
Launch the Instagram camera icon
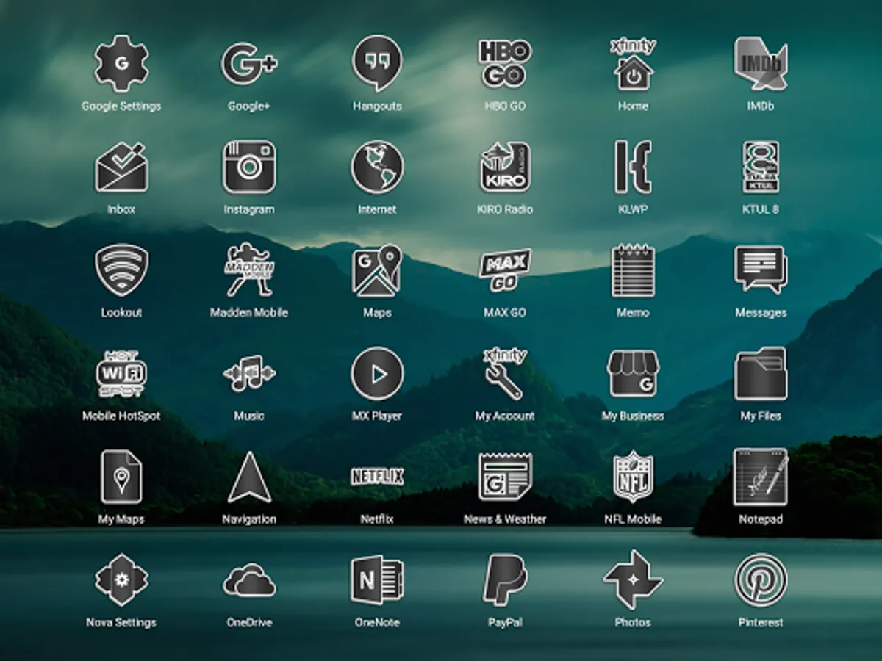tap(249, 167)
